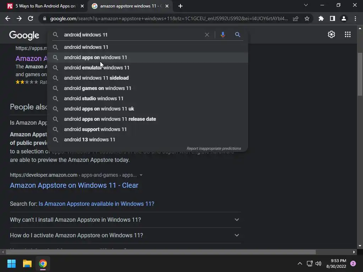Open the network tray icon

309,263
